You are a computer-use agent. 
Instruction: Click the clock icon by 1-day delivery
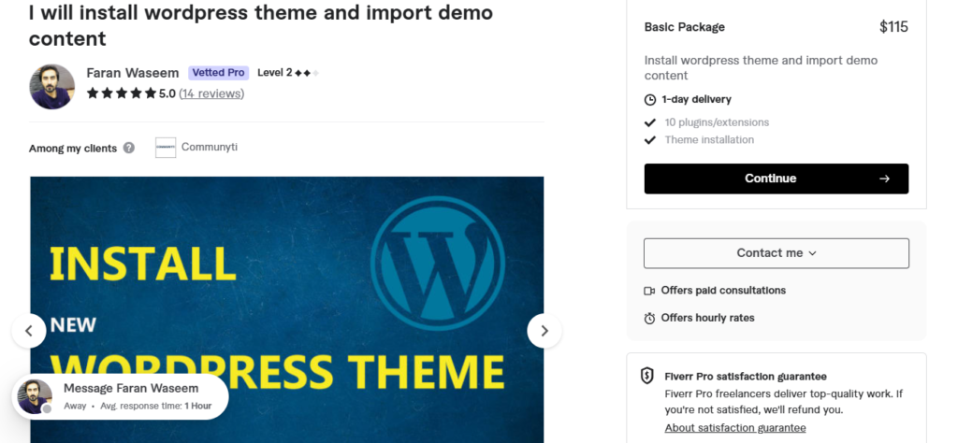point(650,99)
